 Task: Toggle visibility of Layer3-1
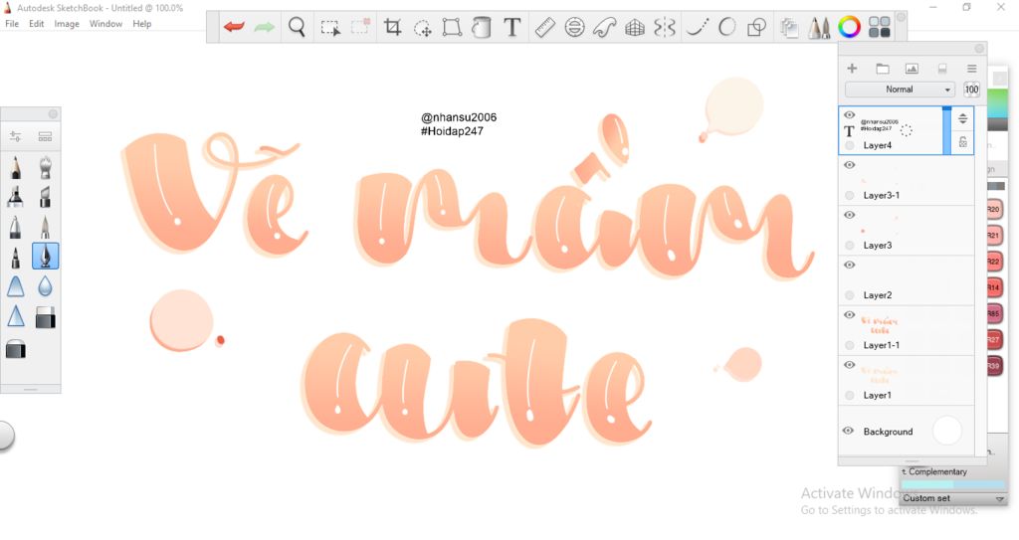(849, 165)
